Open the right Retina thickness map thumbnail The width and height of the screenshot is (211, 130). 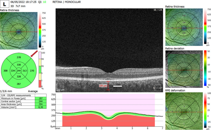click(x=184, y=27)
